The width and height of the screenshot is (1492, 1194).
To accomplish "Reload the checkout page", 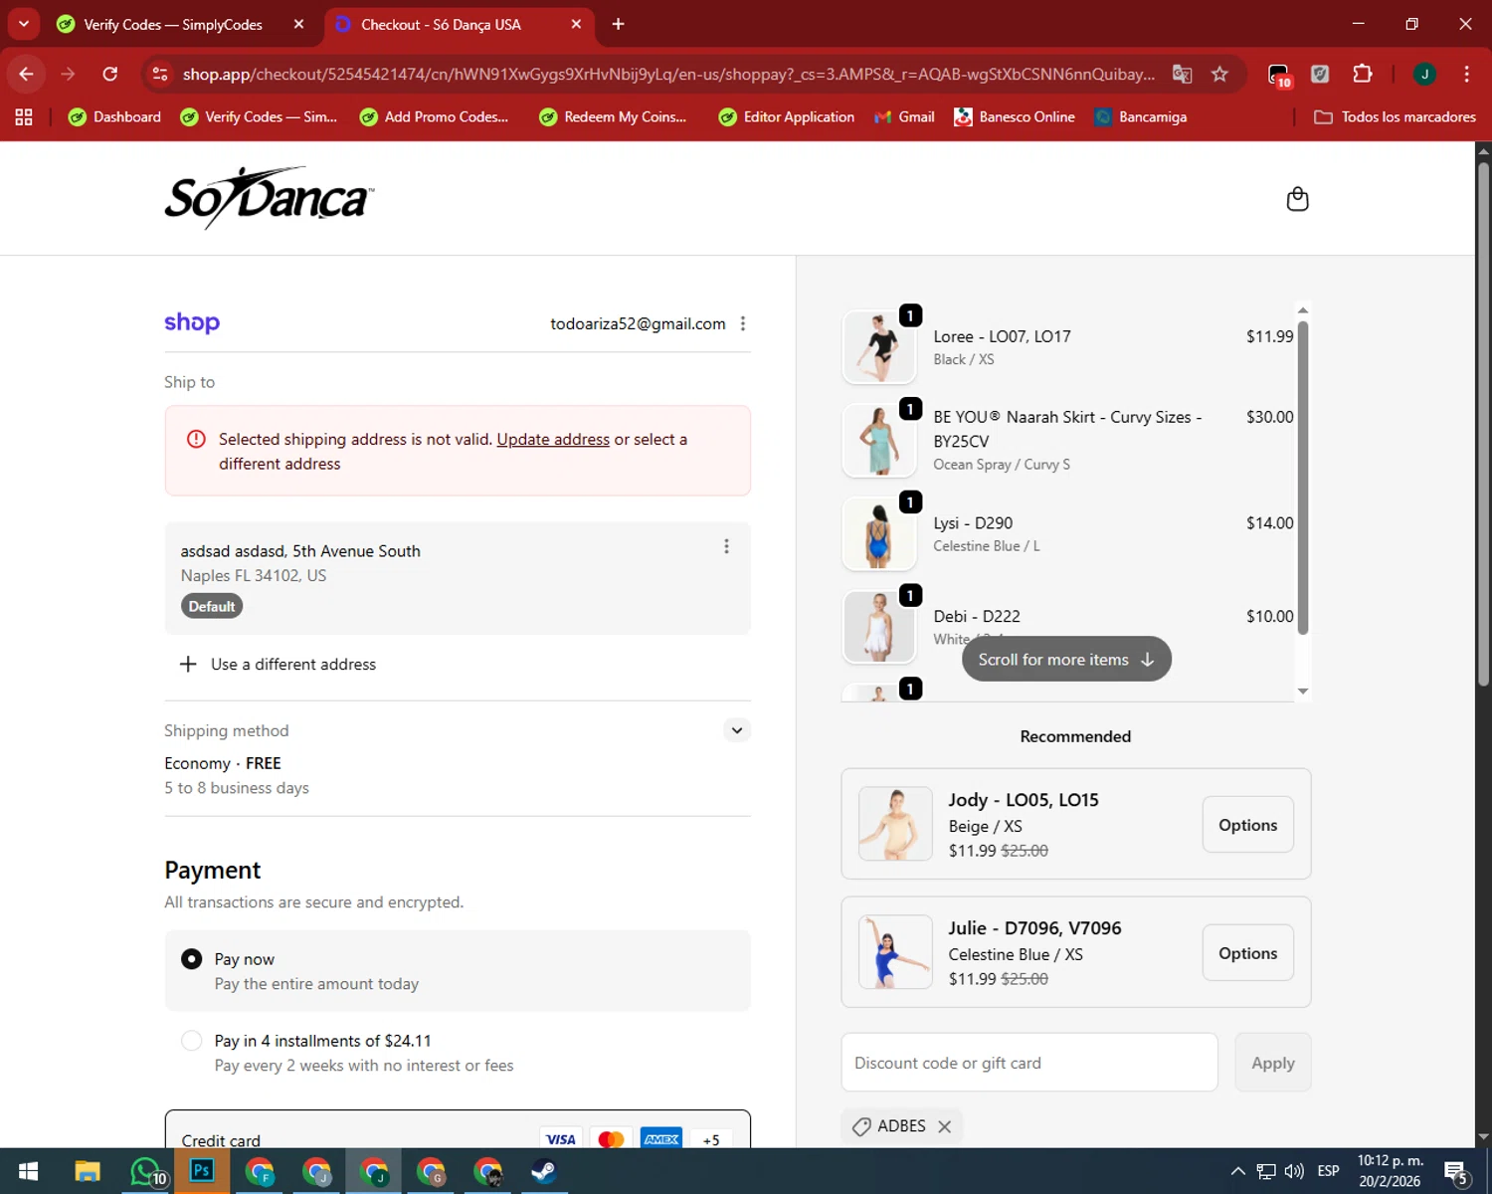I will click(110, 74).
